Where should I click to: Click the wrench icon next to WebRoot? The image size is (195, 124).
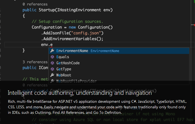click(x=52, y=75)
